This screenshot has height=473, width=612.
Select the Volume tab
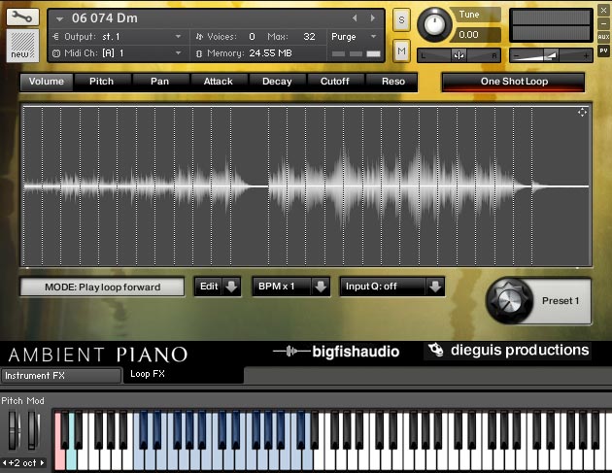[x=47, y=82]
